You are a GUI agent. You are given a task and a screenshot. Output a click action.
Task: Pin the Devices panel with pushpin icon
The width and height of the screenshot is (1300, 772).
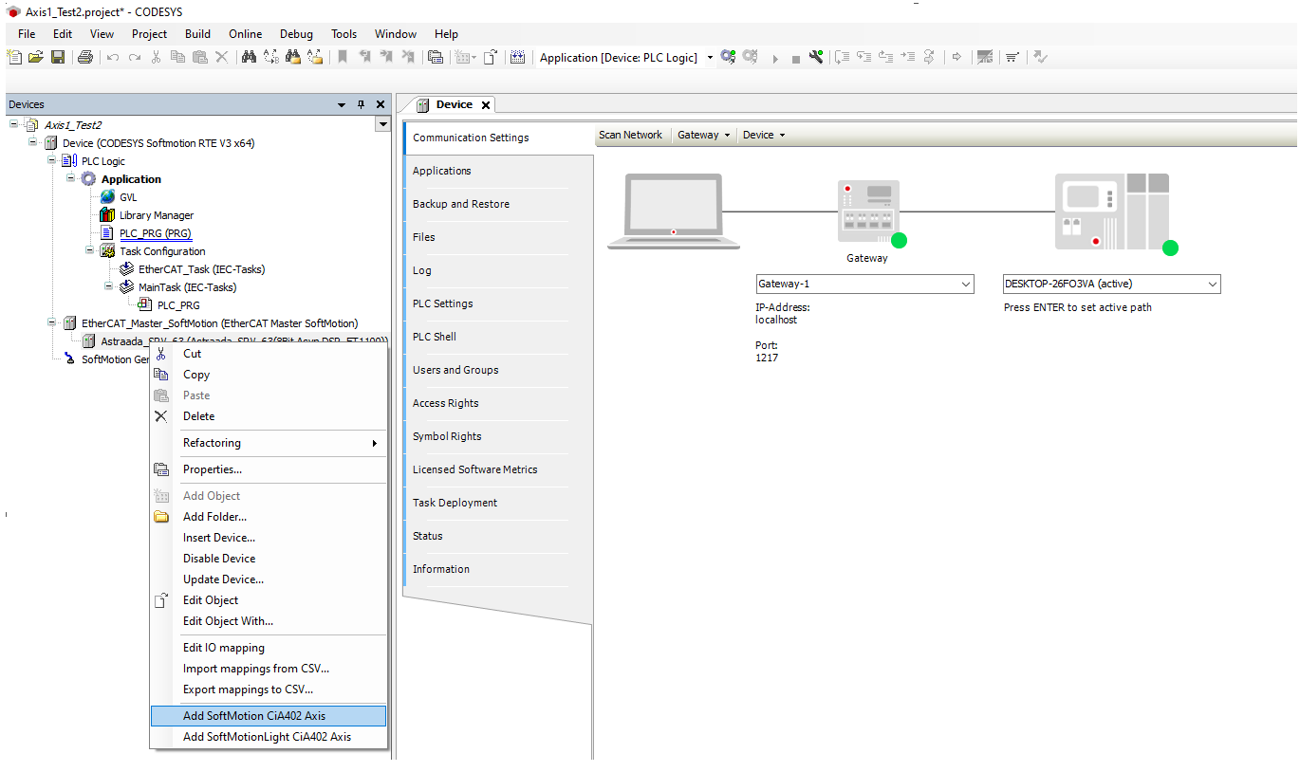pyautogui.click(x=361, y=104)
